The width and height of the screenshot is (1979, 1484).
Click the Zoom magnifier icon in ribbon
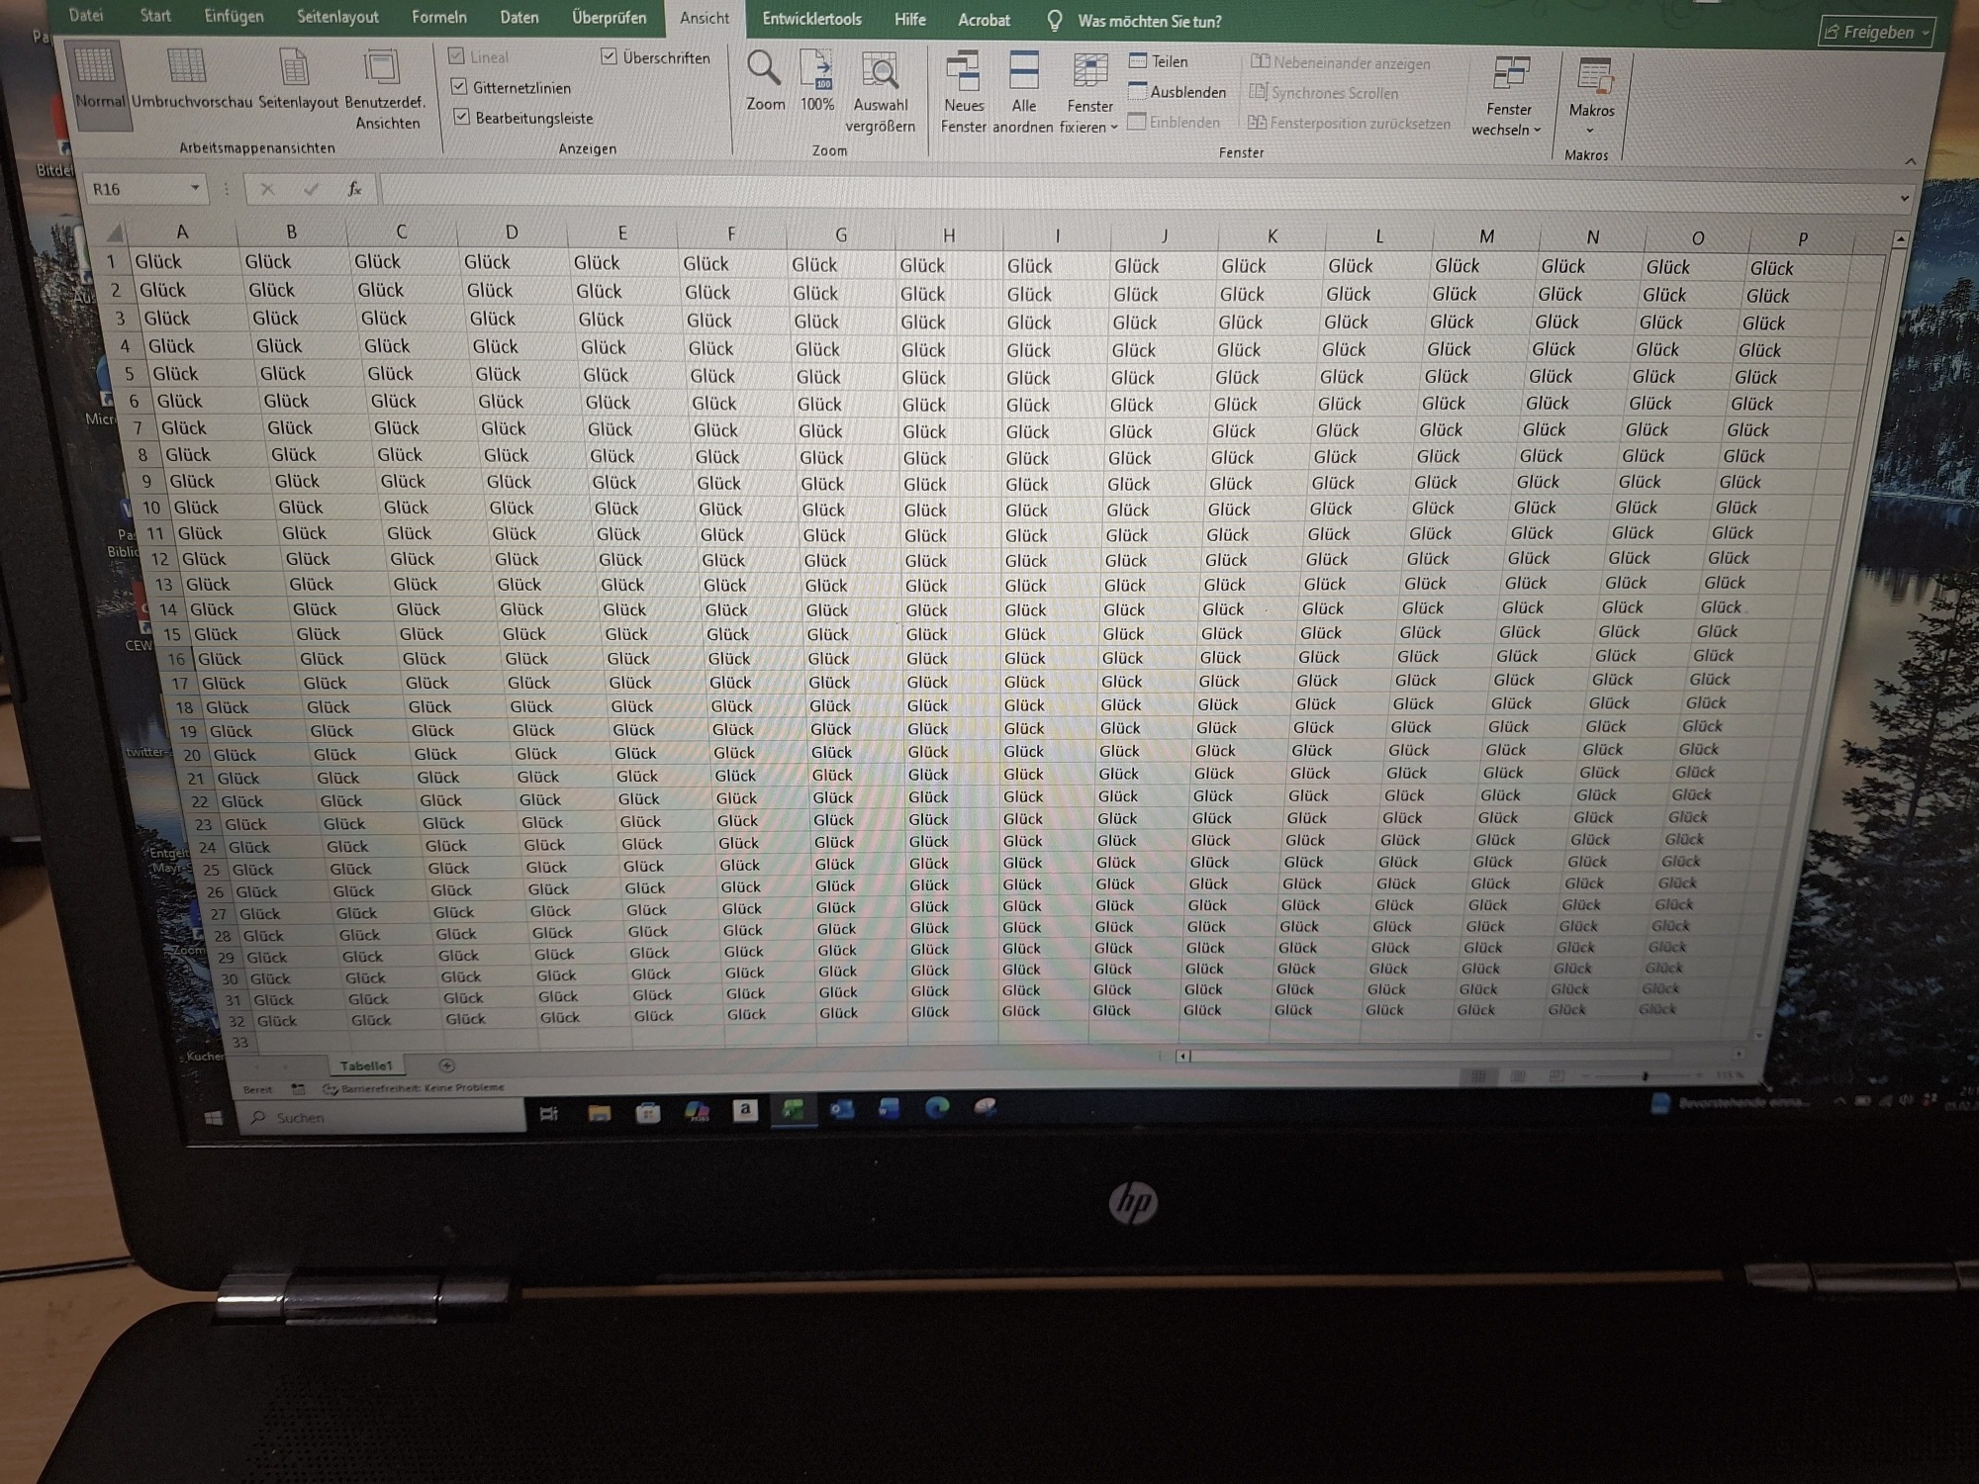[x=764, y=69]
